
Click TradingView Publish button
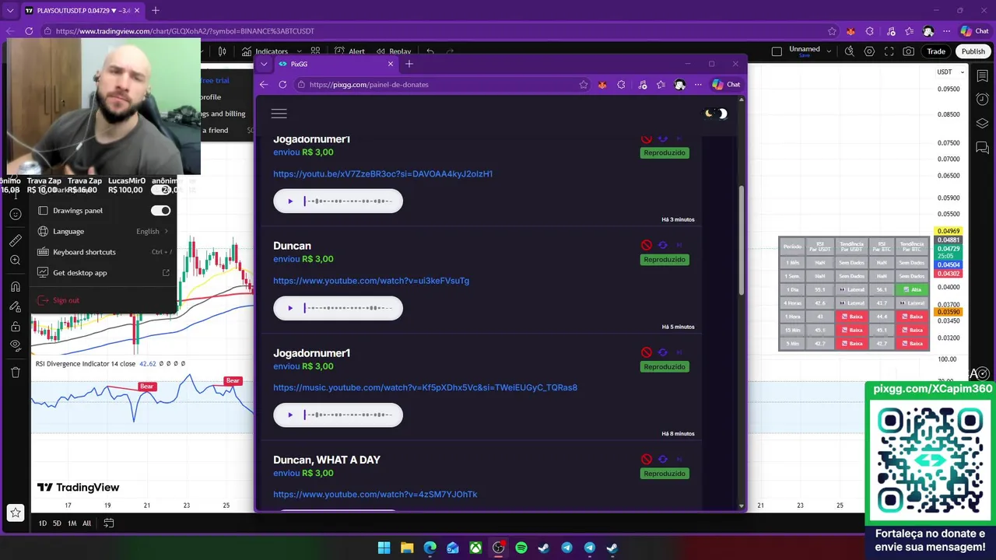tap(973, 51)
